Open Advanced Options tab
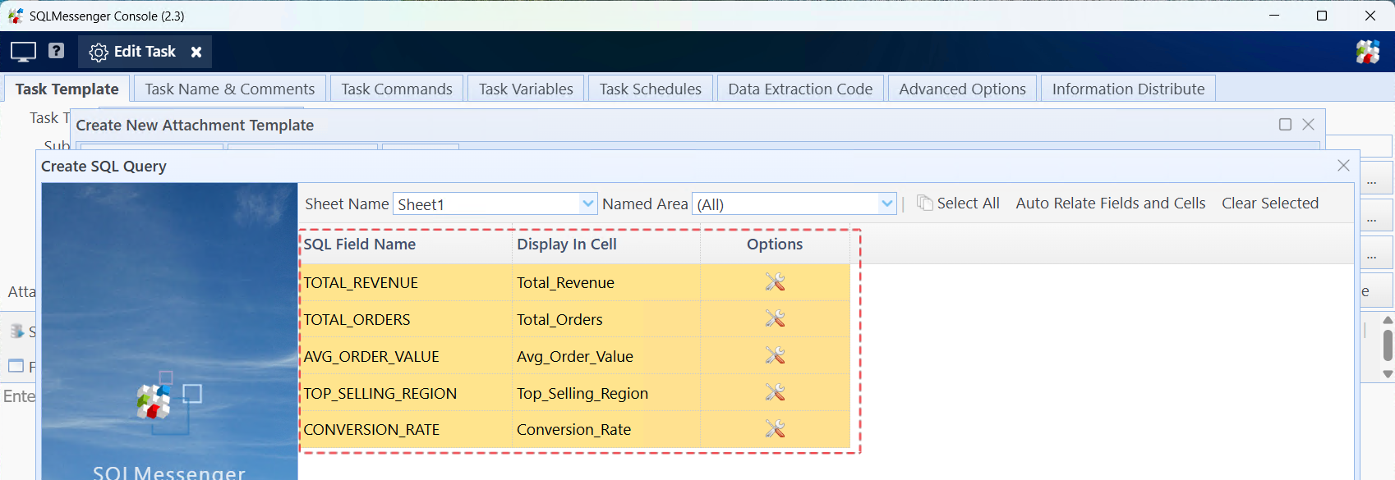Screen dimensions: 1395x480 pos(962,89)
